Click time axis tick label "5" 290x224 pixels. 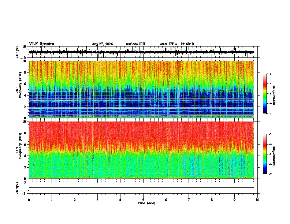pyautogui.click(x=143, y=200)
